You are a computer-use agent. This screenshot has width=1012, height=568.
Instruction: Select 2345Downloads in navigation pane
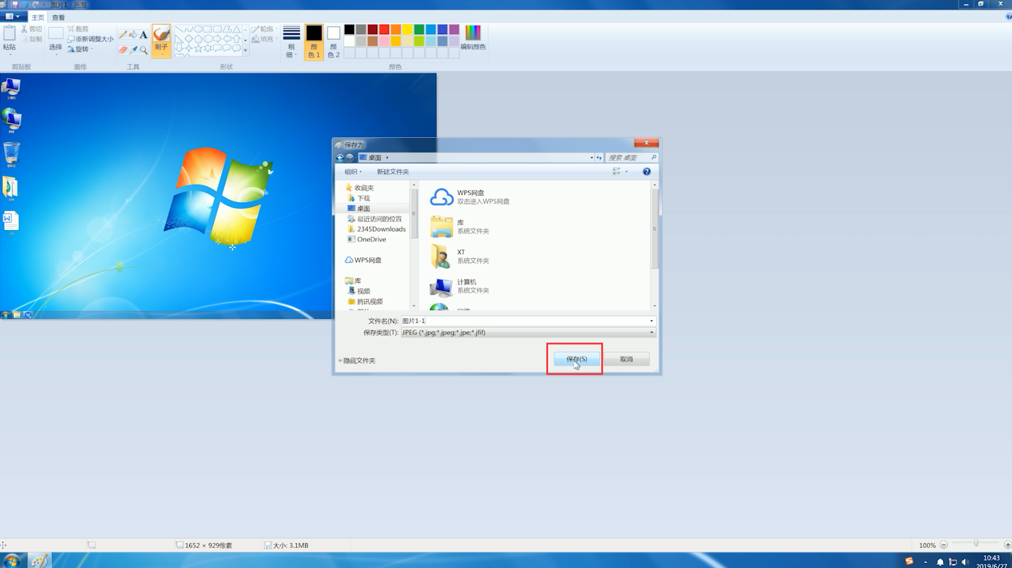click(x=377, y=229)
